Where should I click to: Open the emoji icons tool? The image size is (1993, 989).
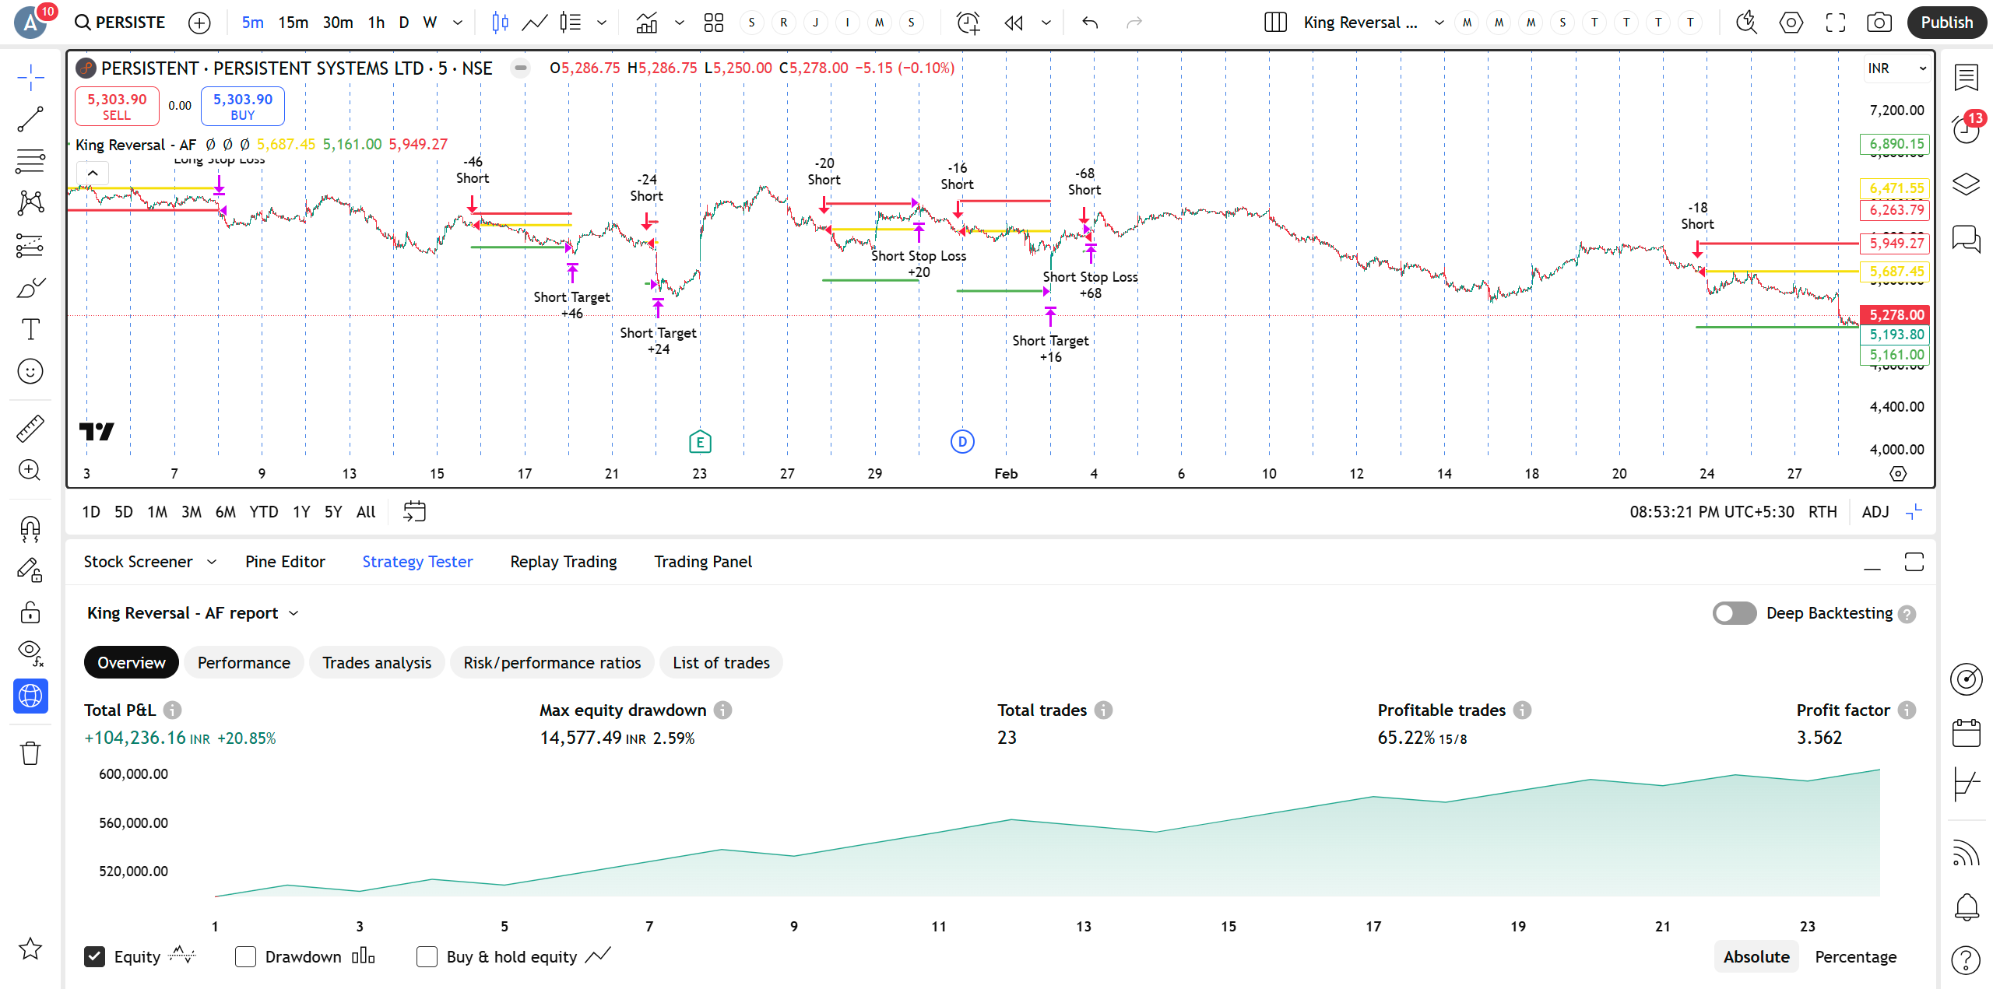click(x=30, y=371)
